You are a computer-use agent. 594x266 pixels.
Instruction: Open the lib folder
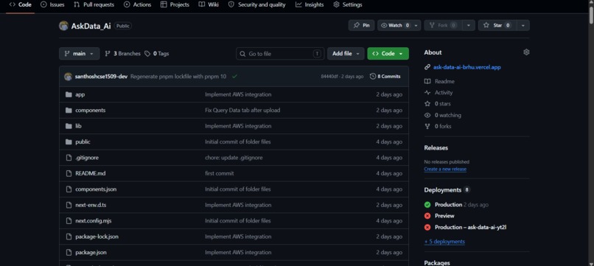tap(78, 126)
